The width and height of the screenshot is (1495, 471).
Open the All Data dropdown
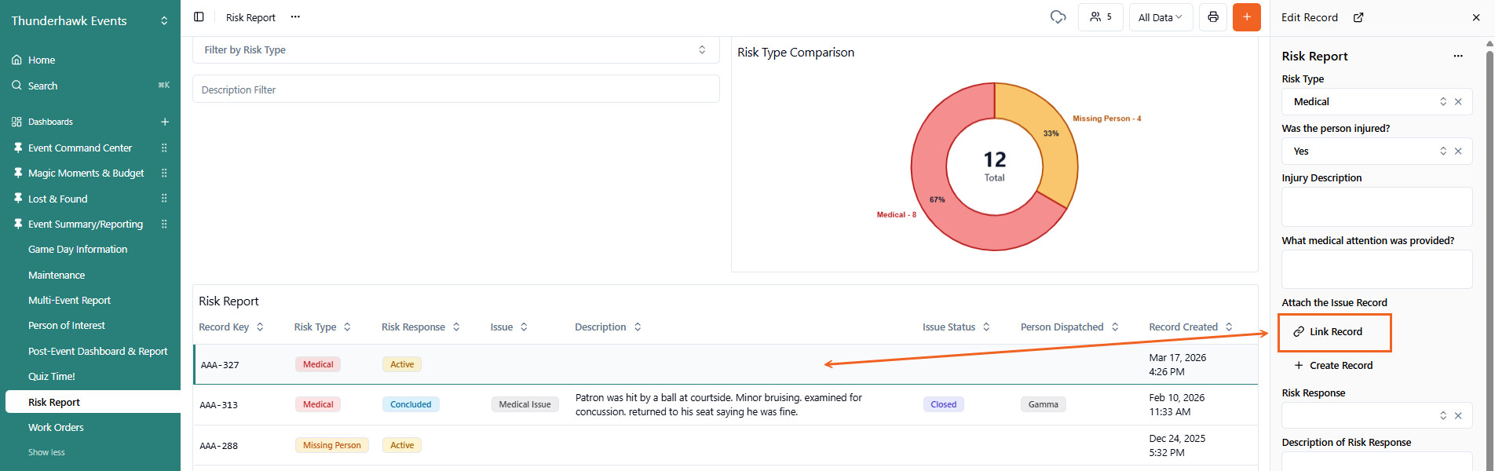[x=1161, y=17]
